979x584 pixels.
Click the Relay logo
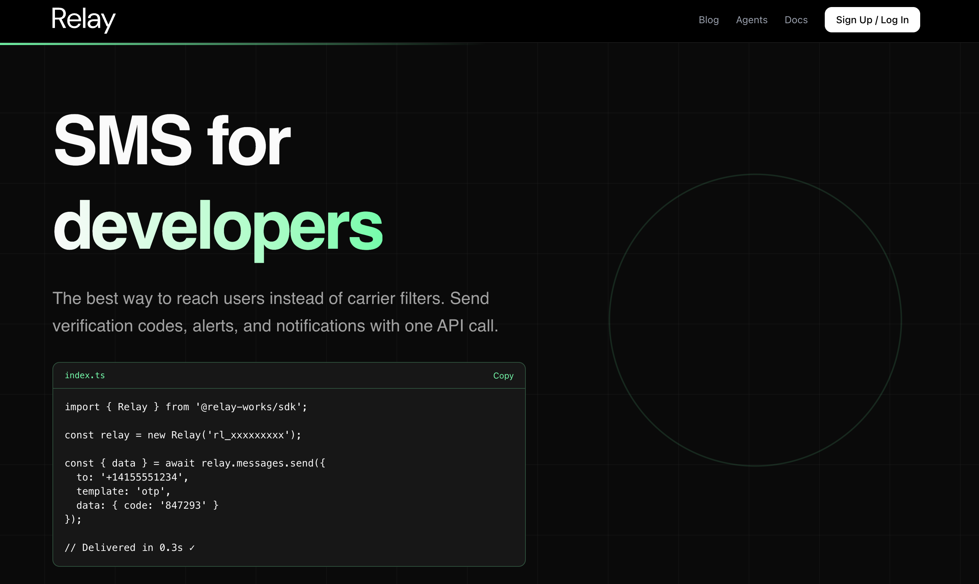(x=83, y=19)
